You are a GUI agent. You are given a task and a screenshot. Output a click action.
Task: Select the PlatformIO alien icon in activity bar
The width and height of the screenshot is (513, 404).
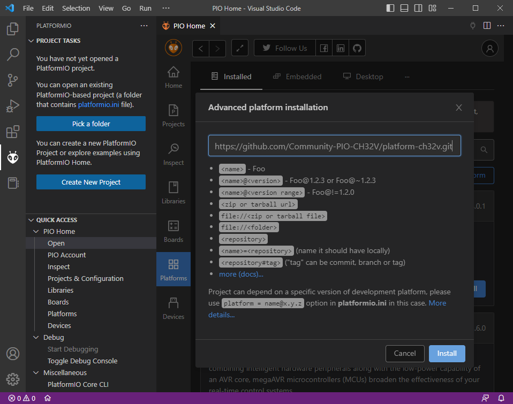pos(13,157)
